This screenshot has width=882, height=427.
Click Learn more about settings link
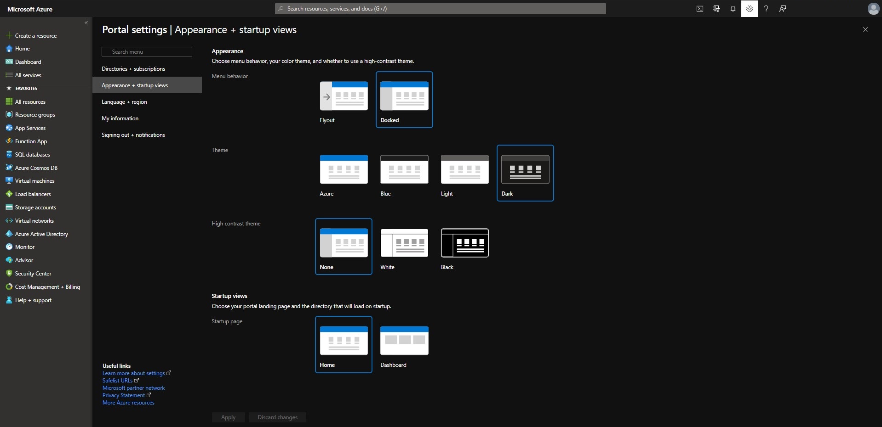(133, 373)
